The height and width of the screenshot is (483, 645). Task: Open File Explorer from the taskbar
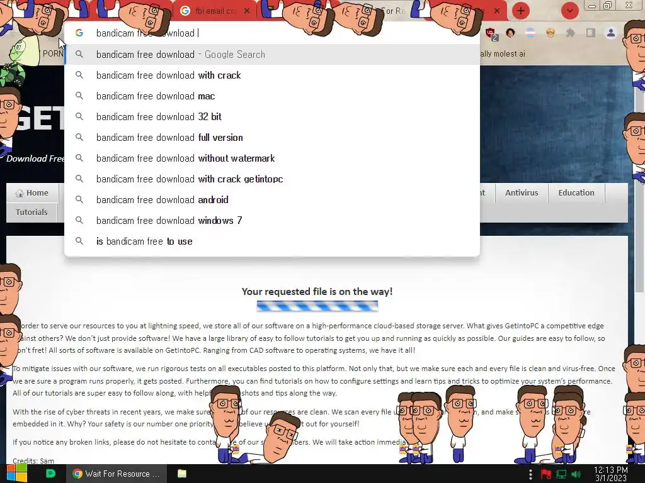182,474
